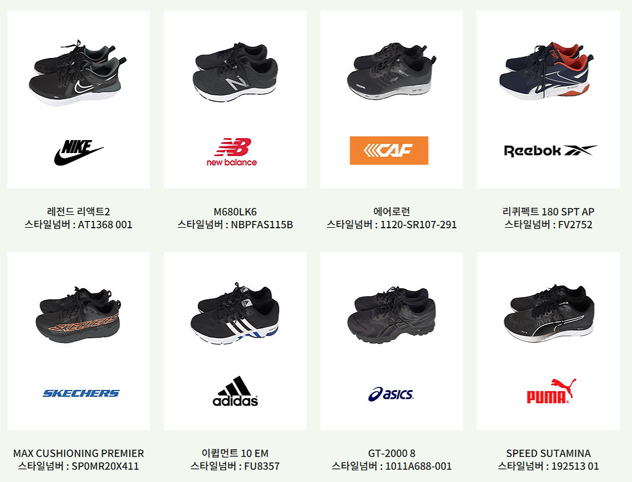Select the all-black Asics shoe photo

[391, 315]
